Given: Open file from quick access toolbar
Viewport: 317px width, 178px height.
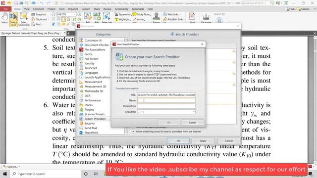Looking at the screenshot, I should (9, 3).
